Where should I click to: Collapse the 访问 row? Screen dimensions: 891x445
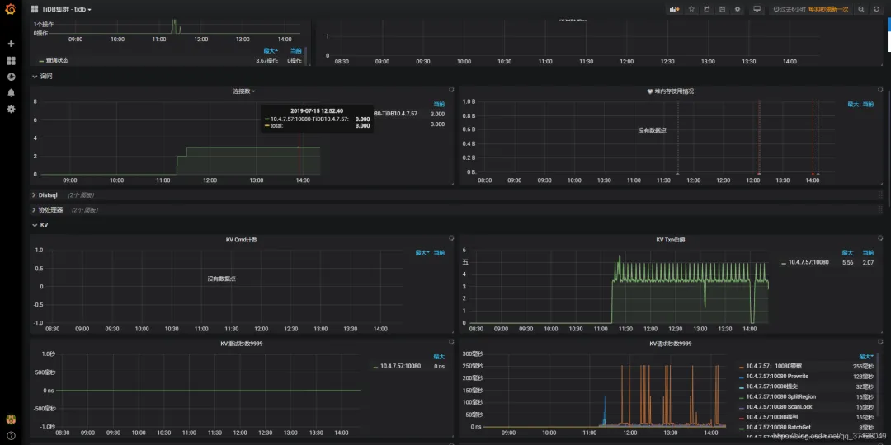click(x=43, y=76)
